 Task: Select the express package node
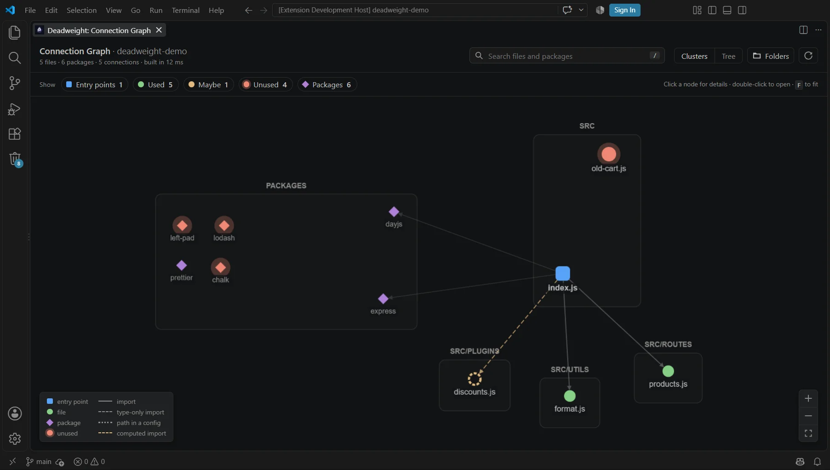tap(383, 299)
